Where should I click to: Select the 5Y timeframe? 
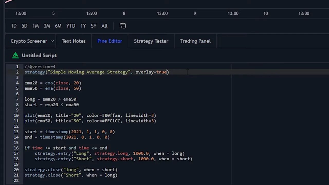click(x=94, y=26)
